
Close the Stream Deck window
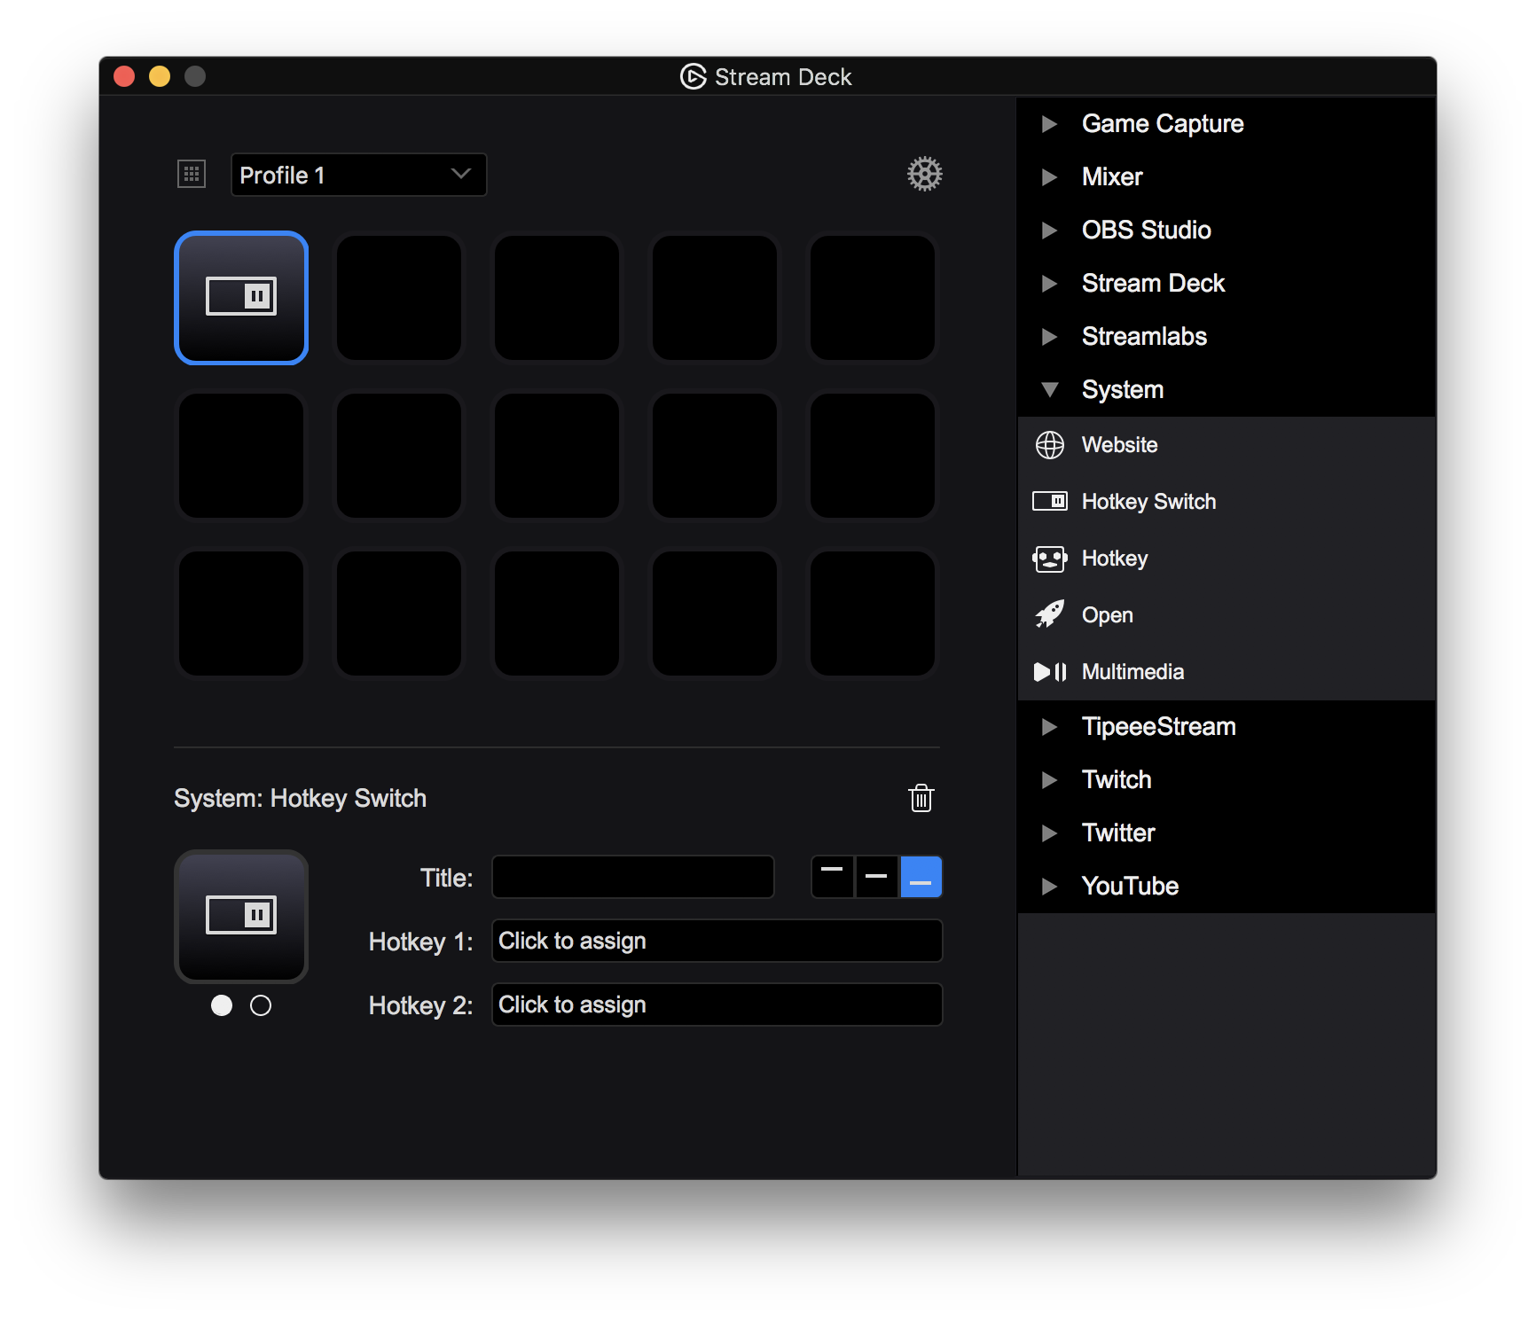click(124, 76)
